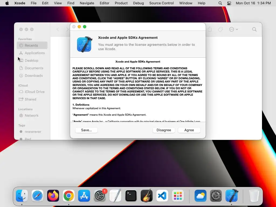Open the Debug menu

click(138, 3)
